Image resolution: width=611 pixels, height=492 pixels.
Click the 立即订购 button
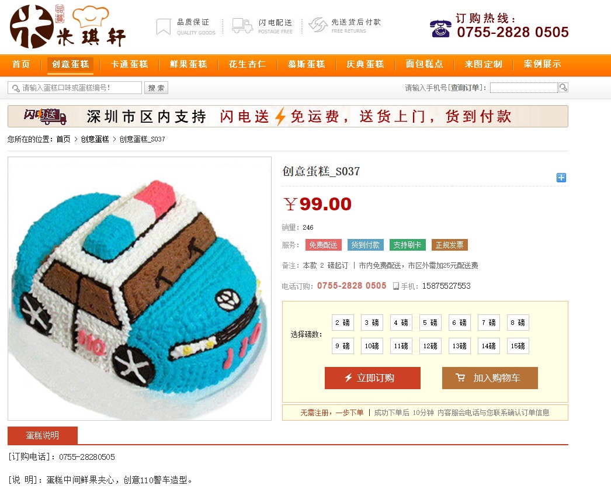[373, 378]
